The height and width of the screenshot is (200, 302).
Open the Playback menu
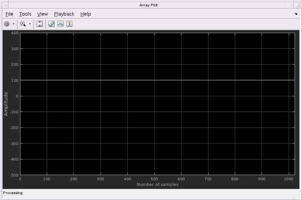click(64, 14)
